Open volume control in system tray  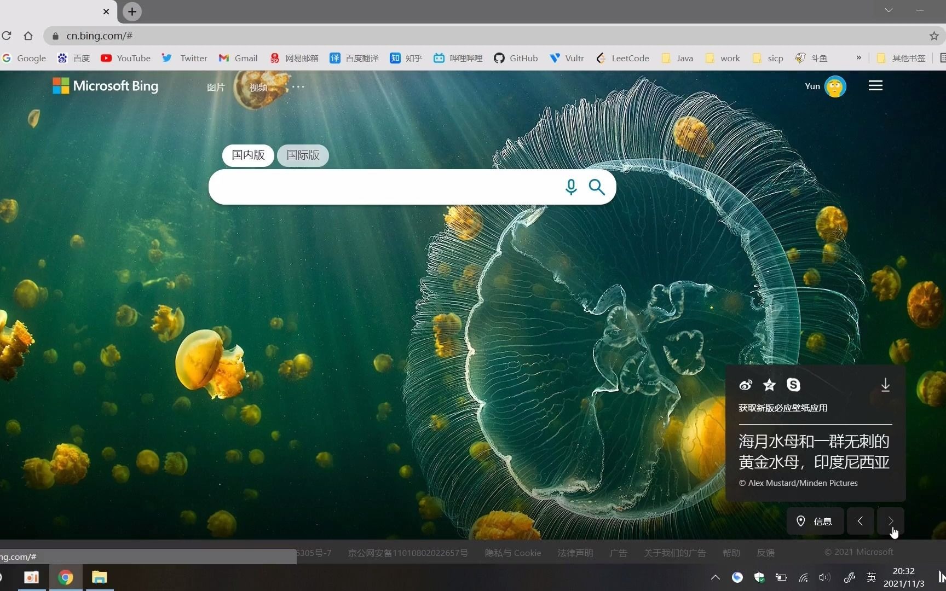pyautogui.click(x=824, y=577)
